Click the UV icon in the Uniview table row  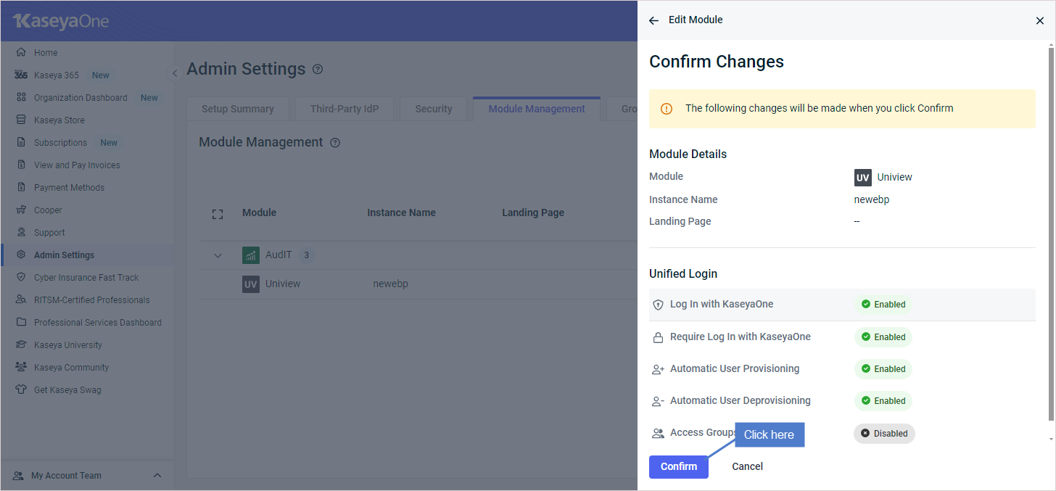[x=251, y=284]
